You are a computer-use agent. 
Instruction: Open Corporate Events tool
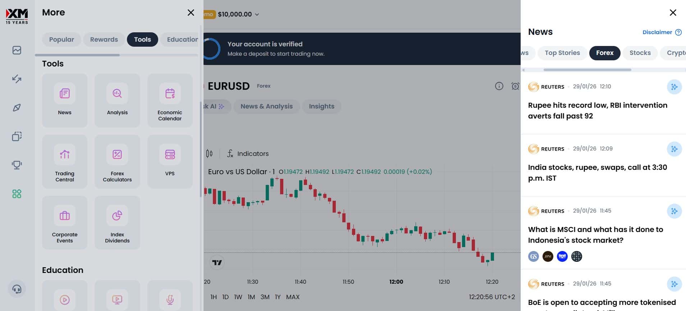coord(65,223)
